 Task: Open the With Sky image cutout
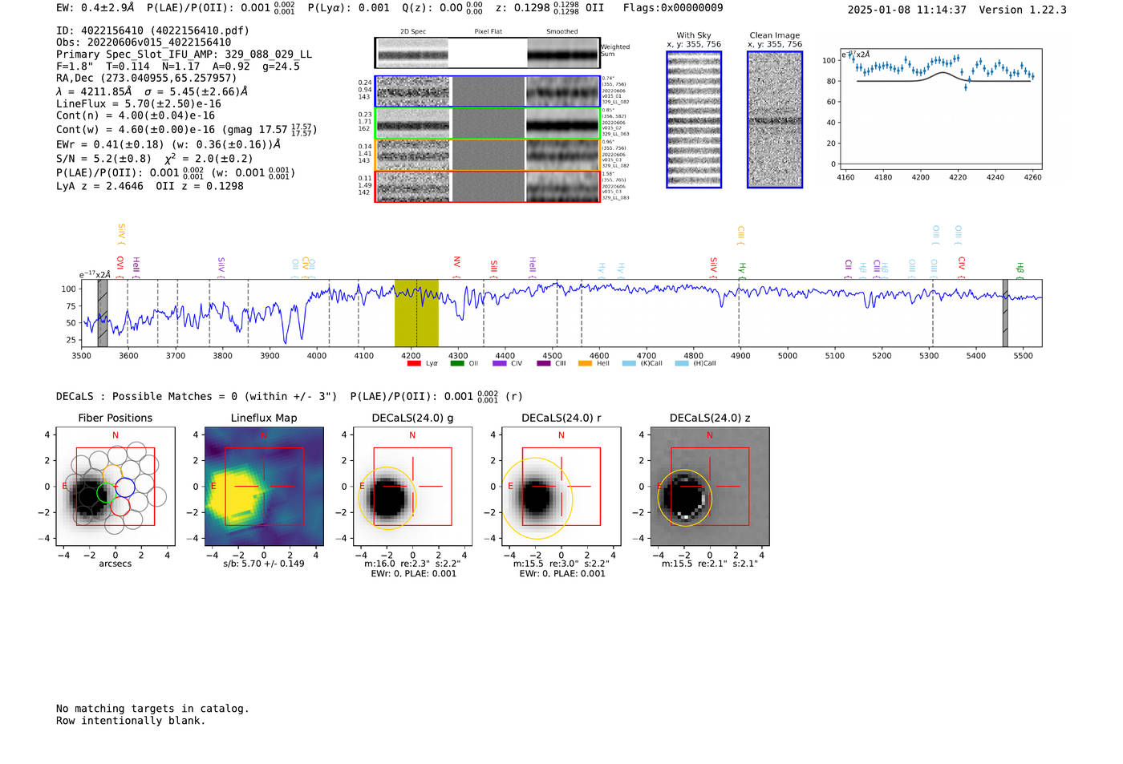click(694, 119)
